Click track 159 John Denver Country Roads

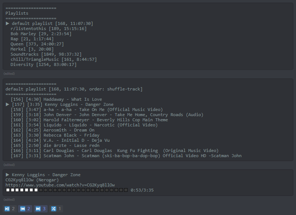pyautogui.click(x=107, y=115)
